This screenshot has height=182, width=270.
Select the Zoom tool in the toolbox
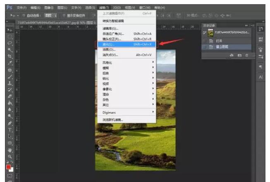[10, 156]
